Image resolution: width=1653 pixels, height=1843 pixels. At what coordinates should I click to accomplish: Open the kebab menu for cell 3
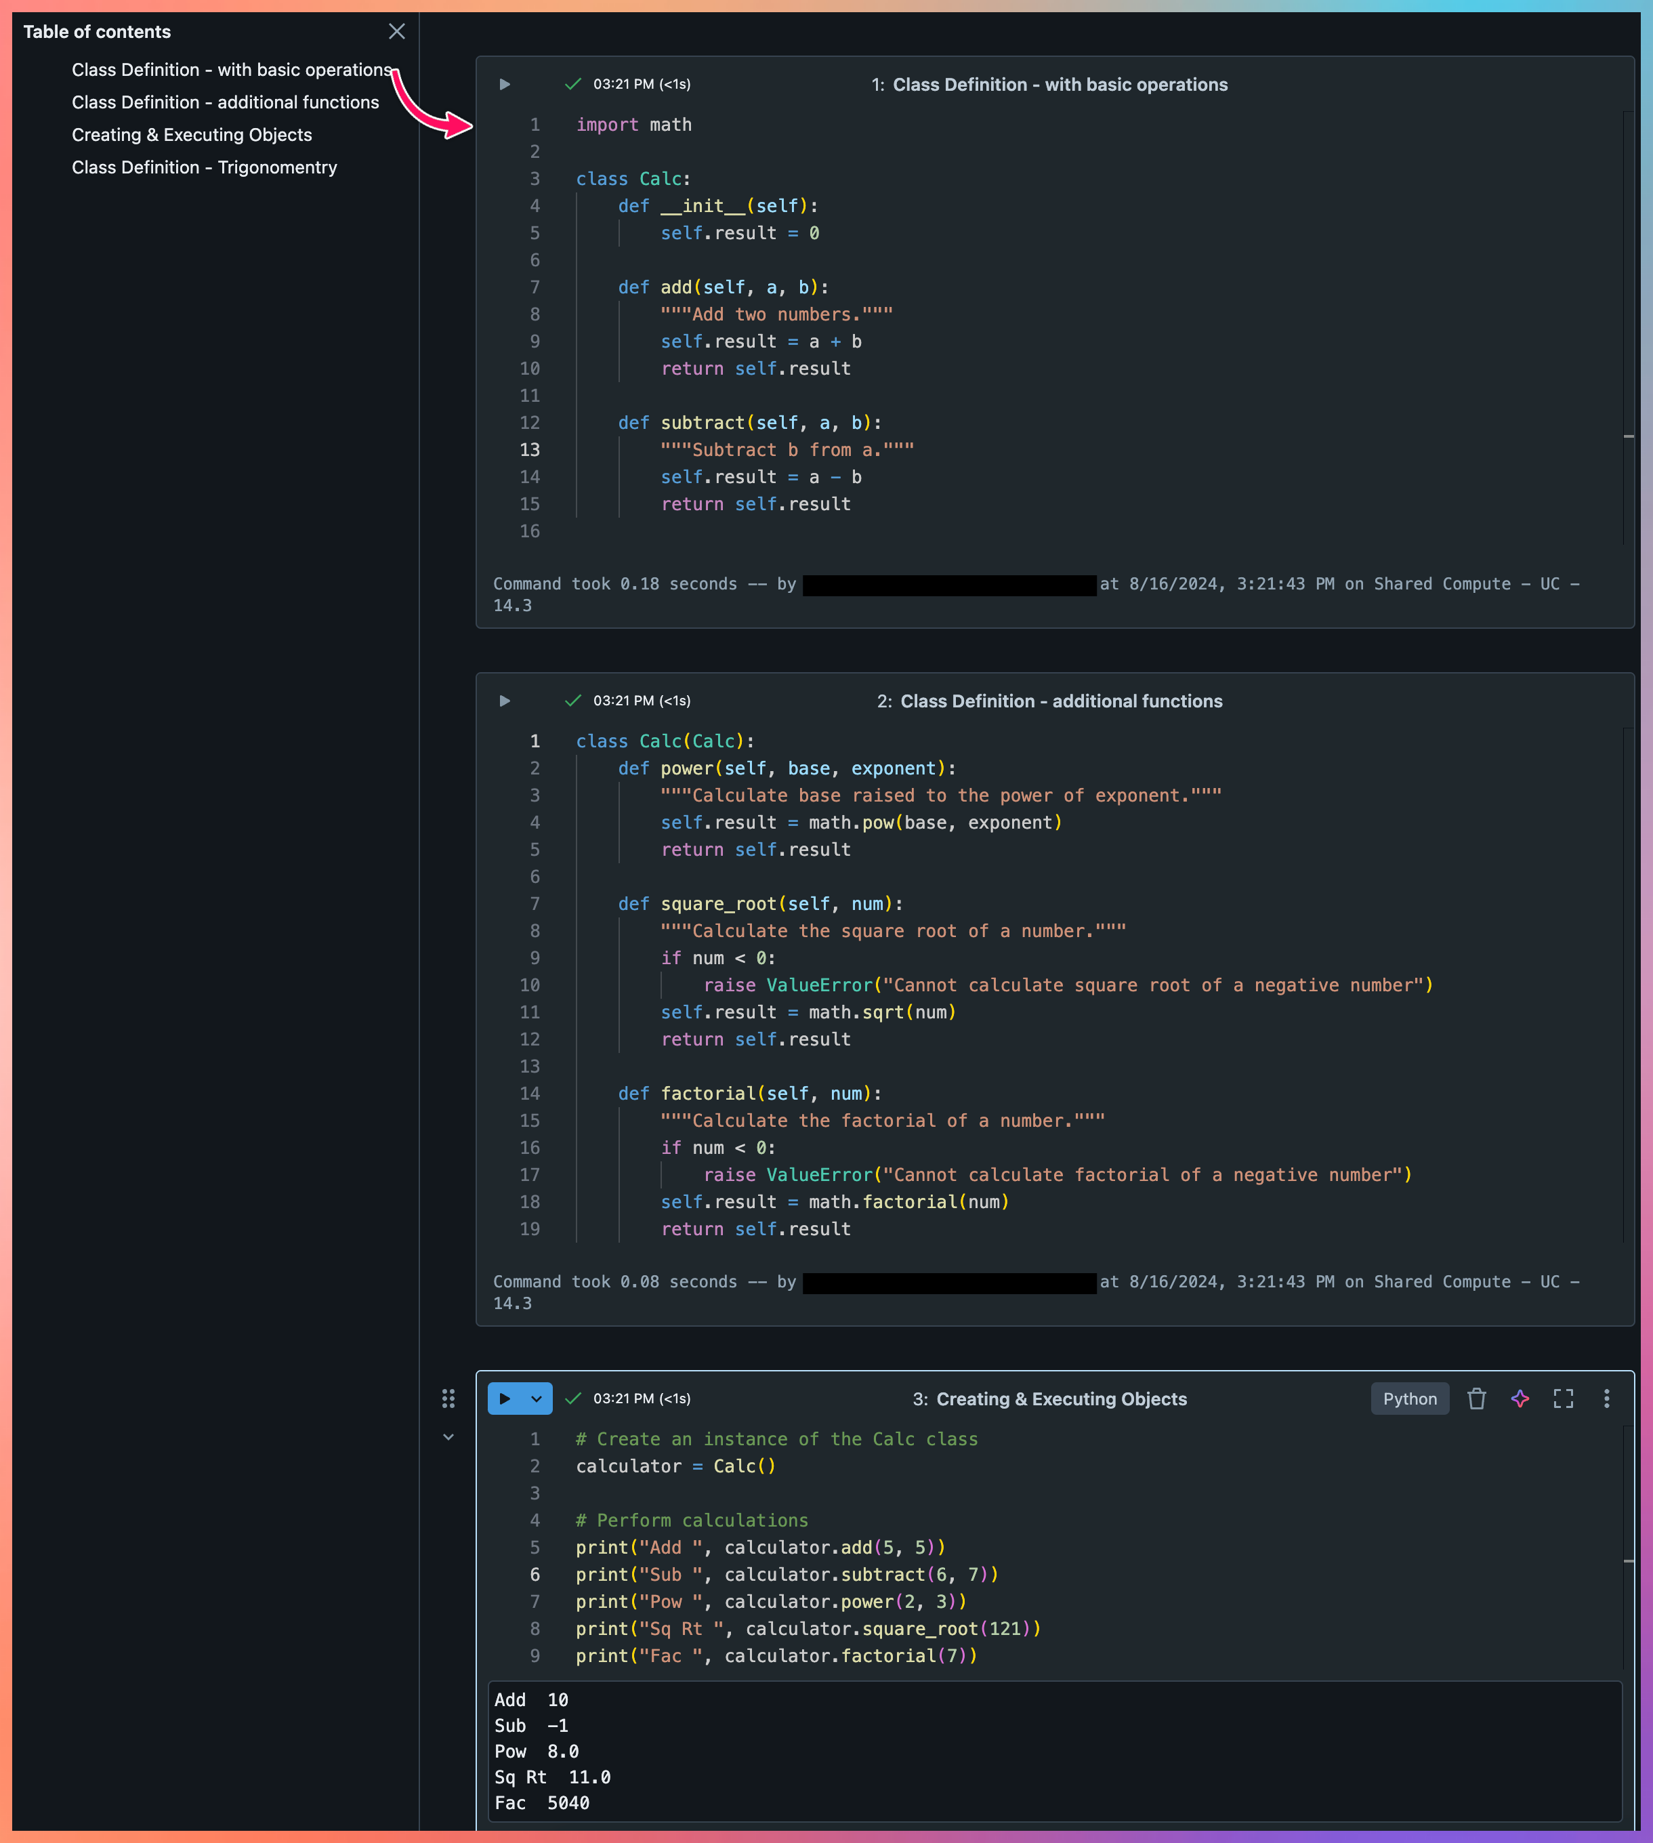(x=1606, y=1399)
